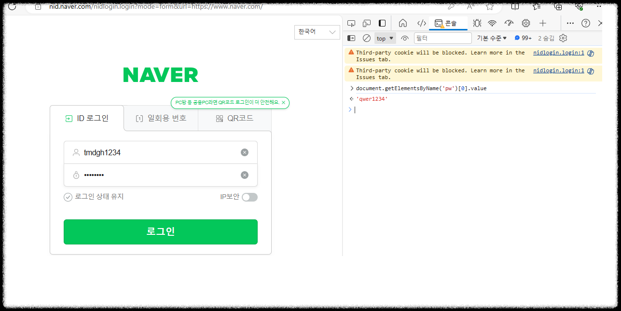Viewport: 621px width, 311px height.
Task: Open the Network tab wifi icon
Action: tap(492, 23)
